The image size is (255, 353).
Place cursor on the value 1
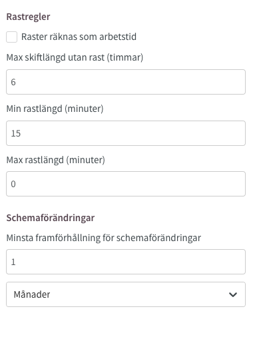13,262
